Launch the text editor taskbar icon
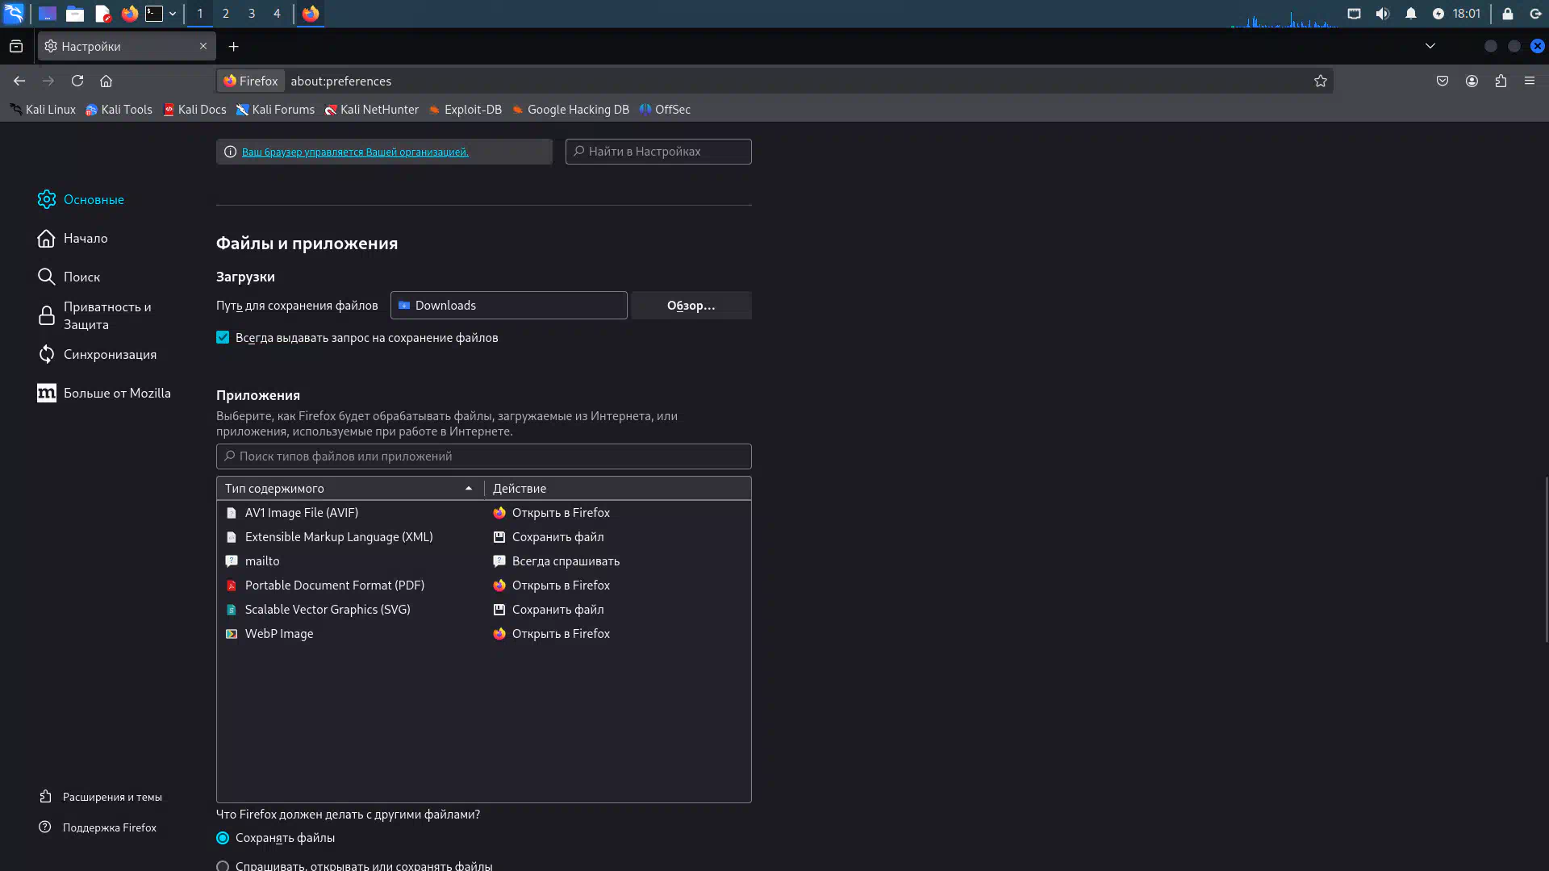 click(102, 14)
